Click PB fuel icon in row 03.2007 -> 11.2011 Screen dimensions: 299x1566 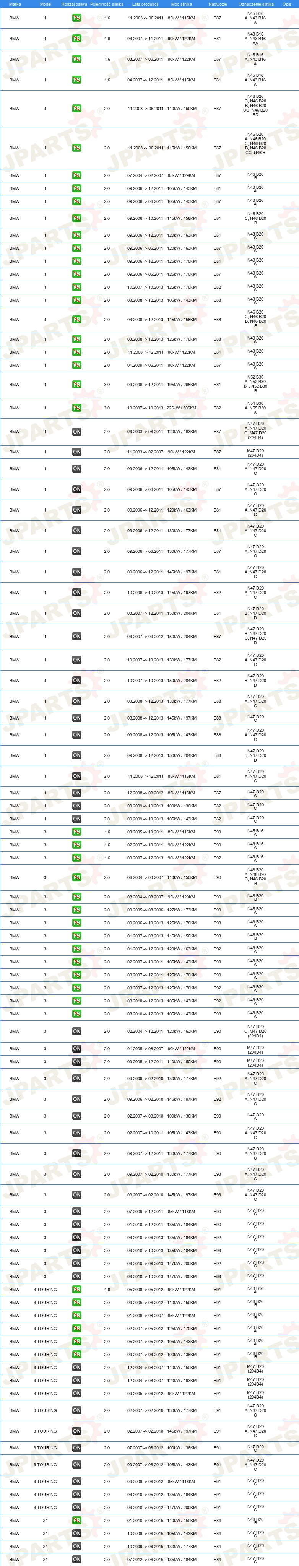[76, 39]
